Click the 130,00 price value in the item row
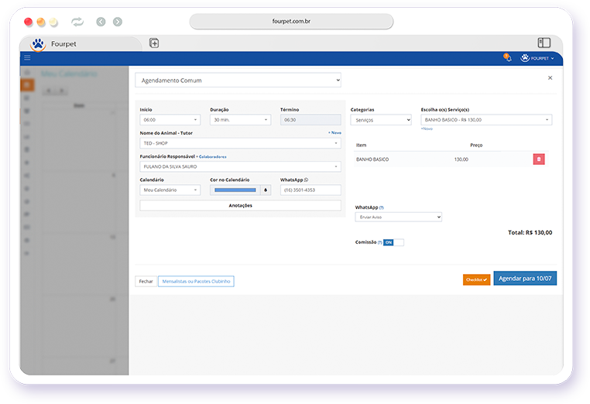 tap(461, 159)
